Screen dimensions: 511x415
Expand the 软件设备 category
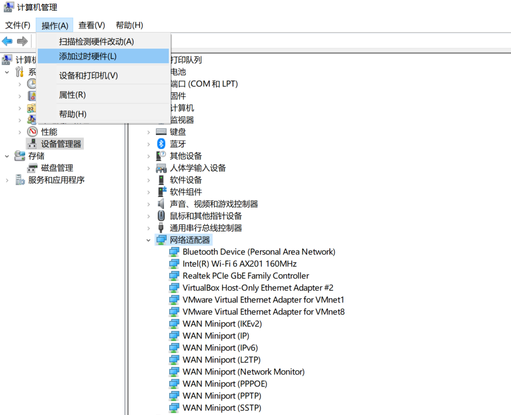[148, 180]
